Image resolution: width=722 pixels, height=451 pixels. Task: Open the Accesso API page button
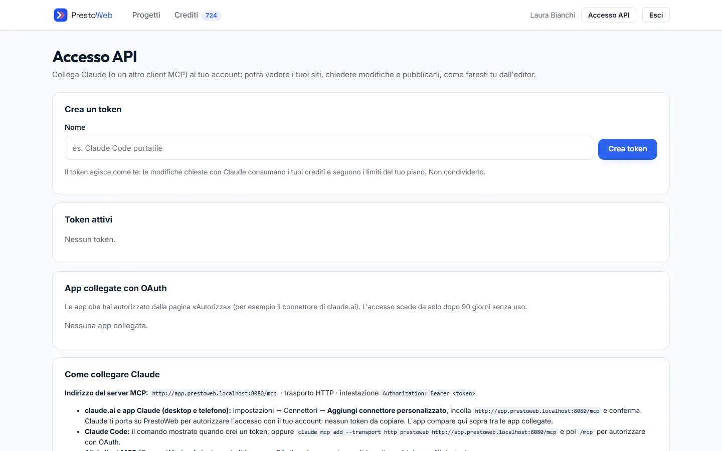tap(609, 15)
